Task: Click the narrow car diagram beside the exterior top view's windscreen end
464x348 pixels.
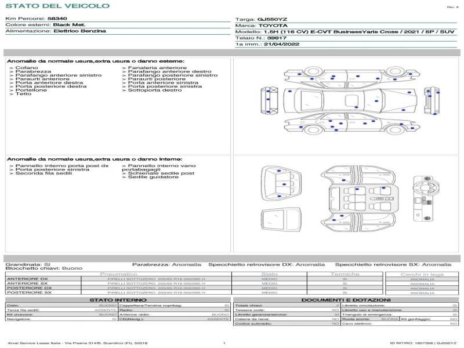Action: pyautogui.click(x=269, y=100)
